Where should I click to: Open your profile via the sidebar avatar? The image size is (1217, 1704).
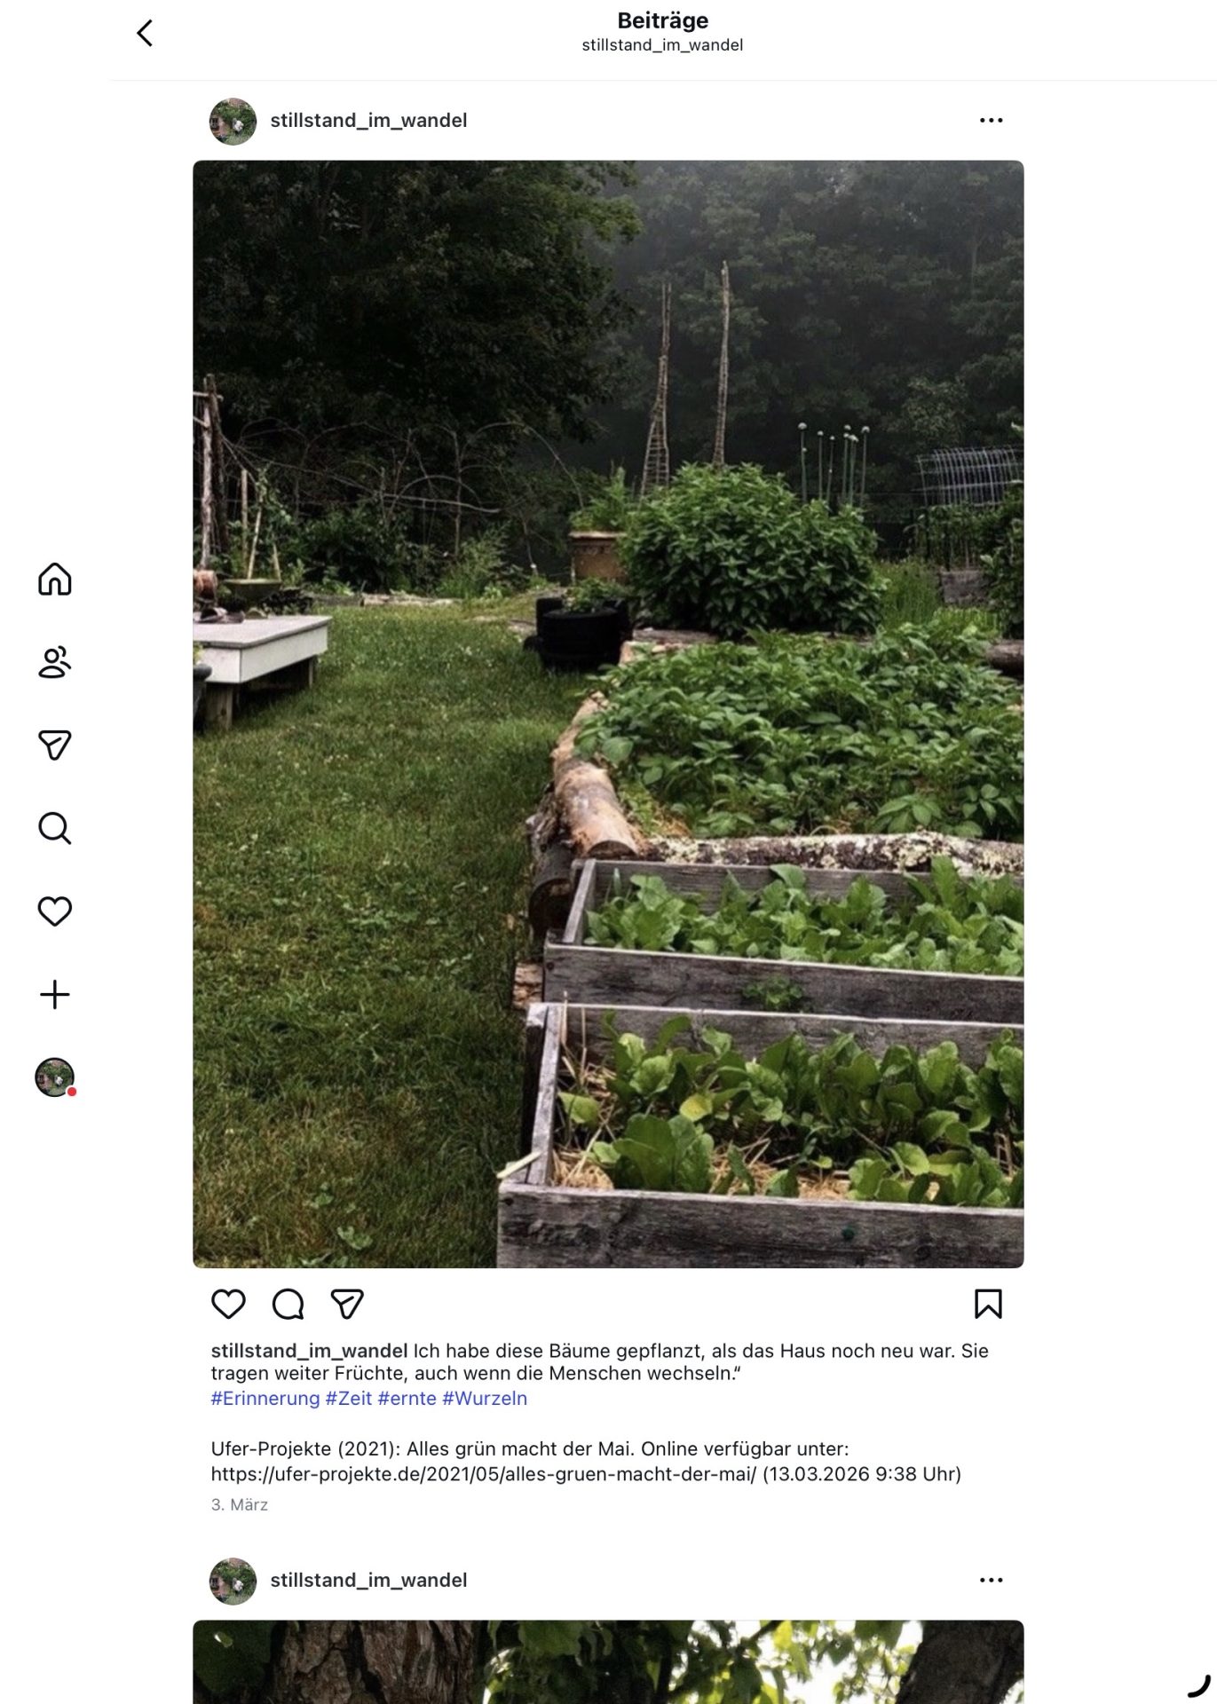54,1077
